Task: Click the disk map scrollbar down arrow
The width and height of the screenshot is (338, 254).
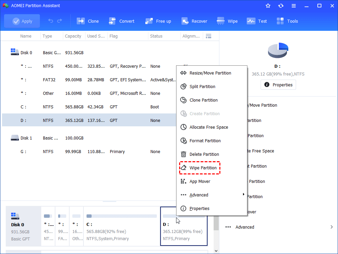Action: pos(216,251)
